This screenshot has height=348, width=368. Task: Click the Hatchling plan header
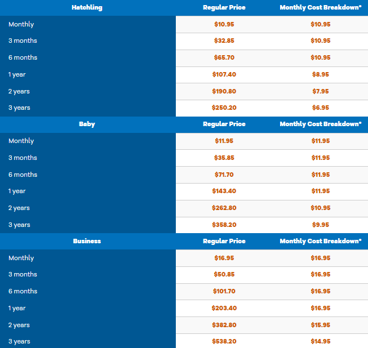click(x=87, y=7)
